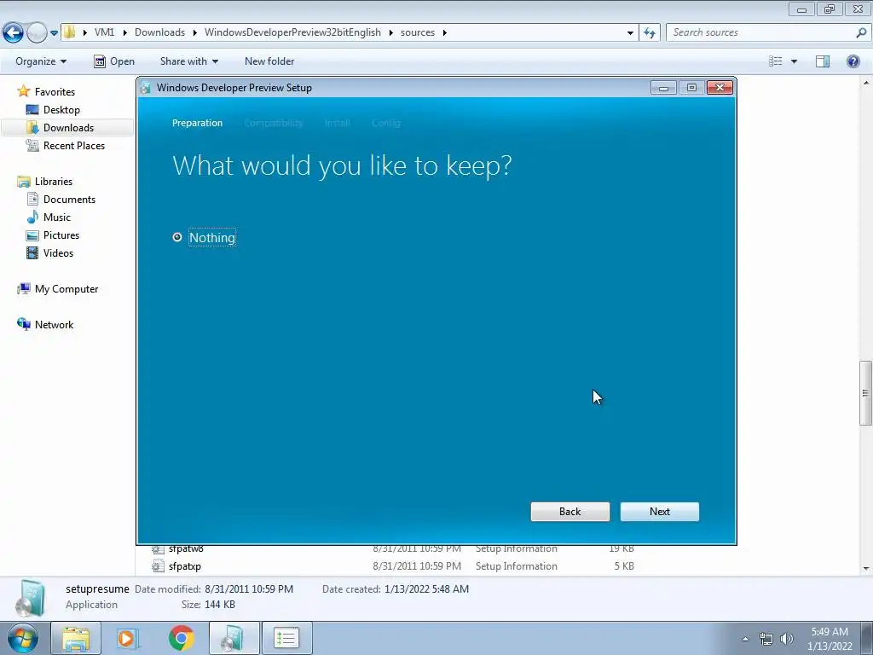Open the Compatibility step tab
The width and height of the screenshot is (873, 655).
[274, 123]
